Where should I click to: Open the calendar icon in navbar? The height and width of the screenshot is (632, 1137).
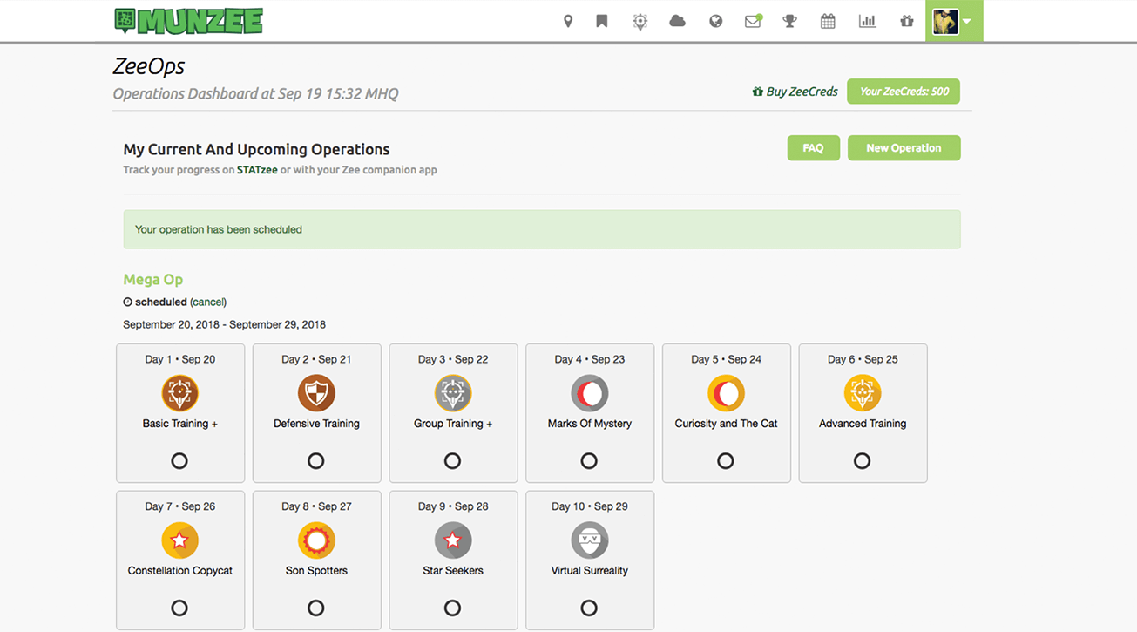pos(828,21)
